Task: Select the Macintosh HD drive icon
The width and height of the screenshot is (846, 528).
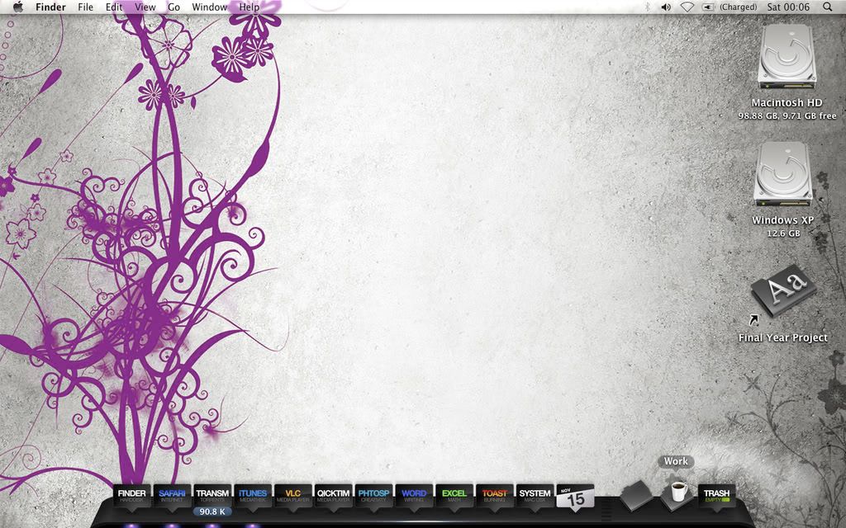Action: coord(787,58)
